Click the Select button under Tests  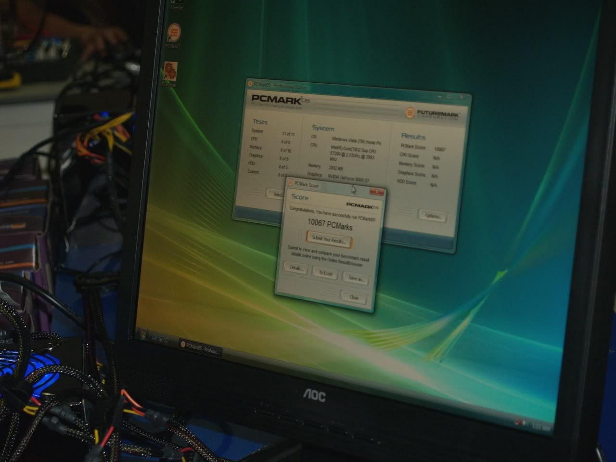[275, 194]
